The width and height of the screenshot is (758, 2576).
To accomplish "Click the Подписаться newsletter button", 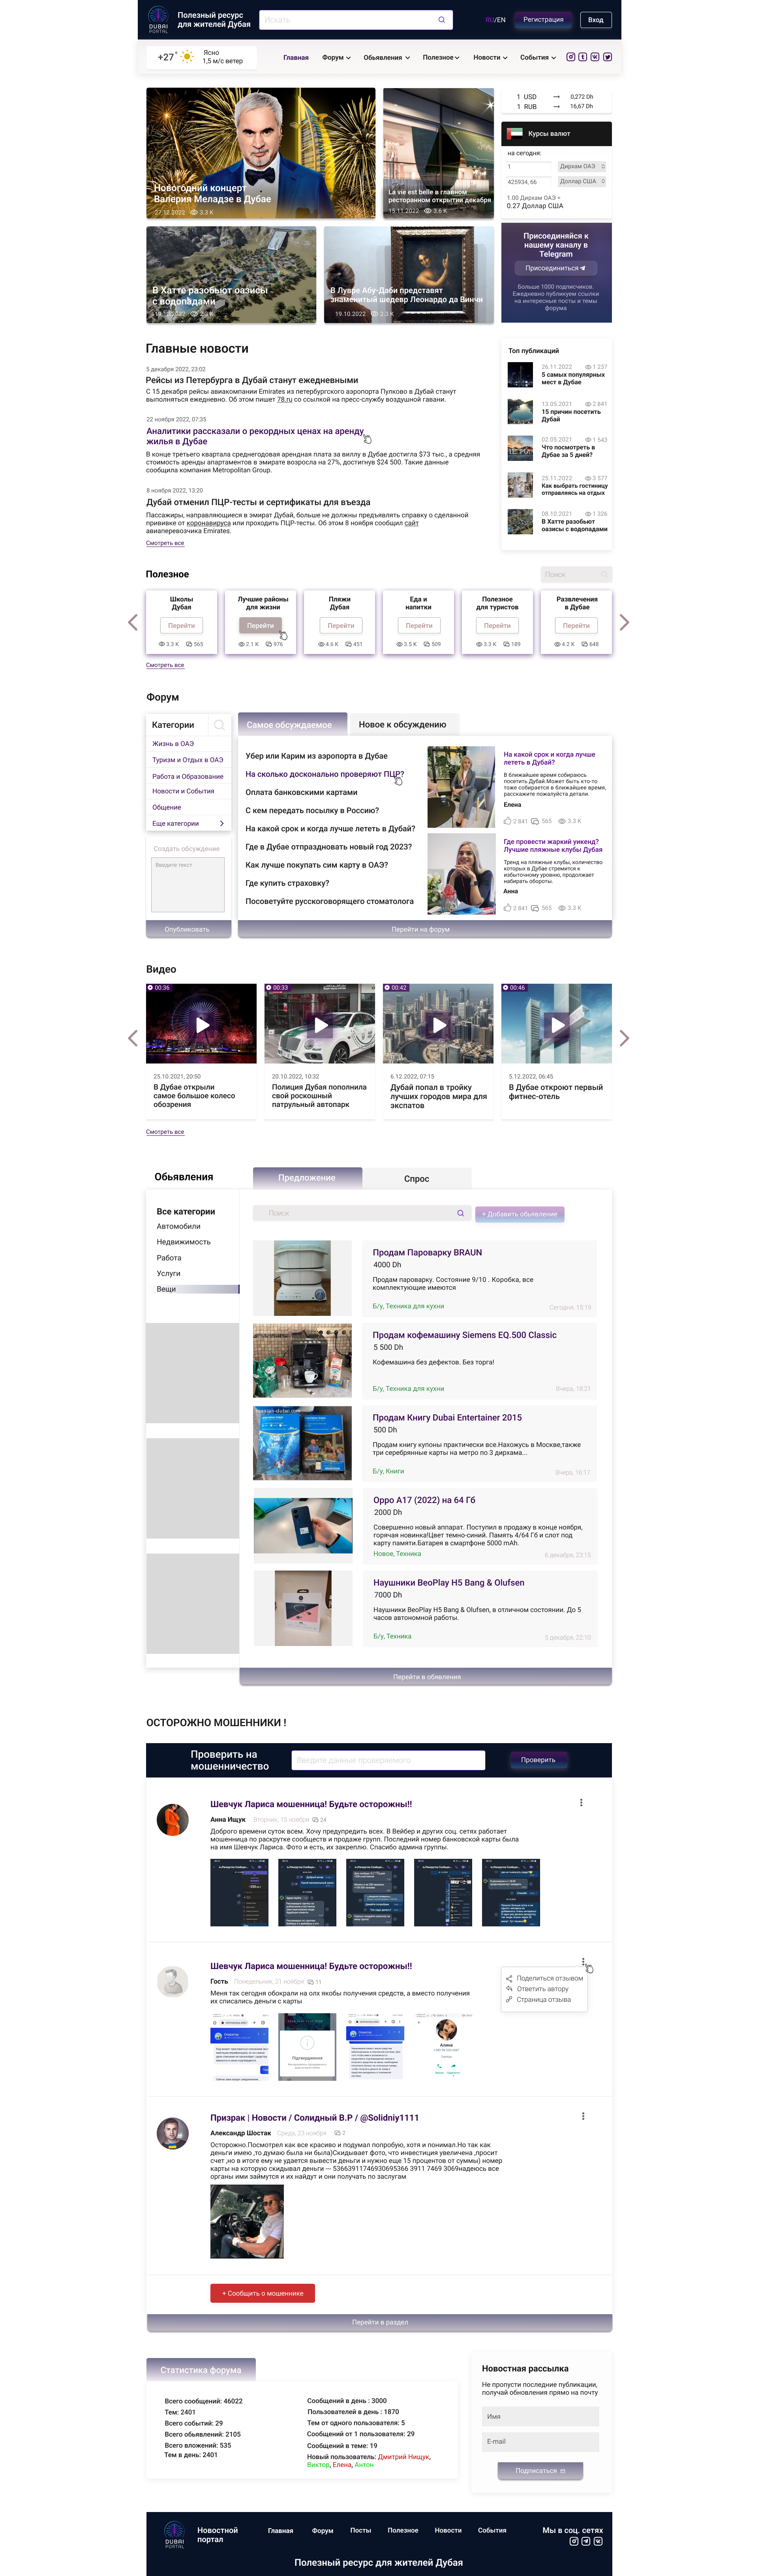I will coord(540,2470).
